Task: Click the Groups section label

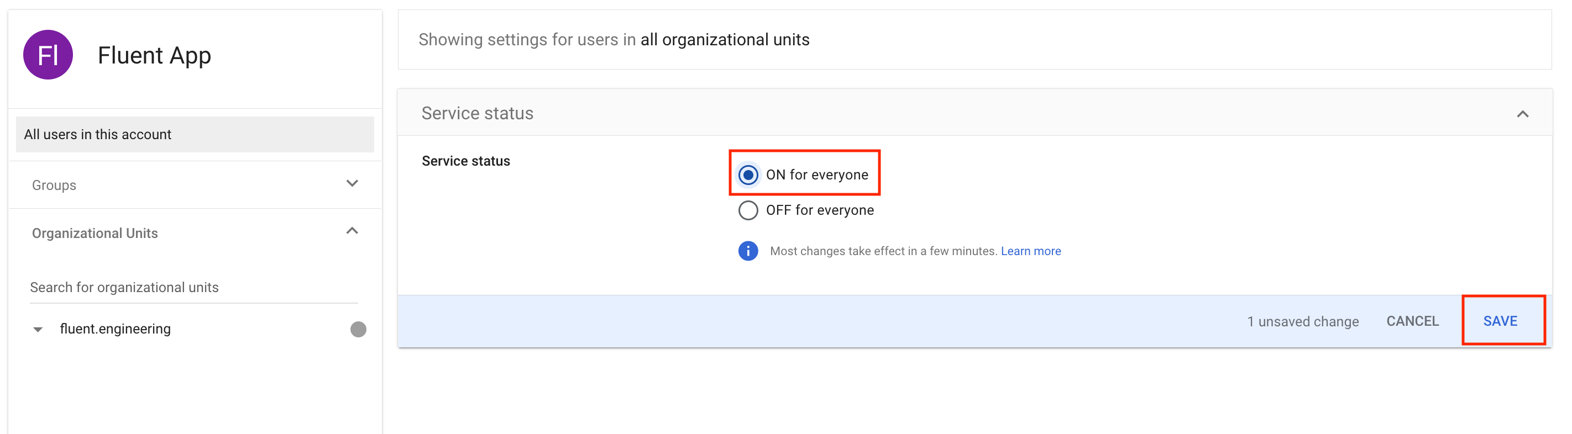Action: [54, 186]
